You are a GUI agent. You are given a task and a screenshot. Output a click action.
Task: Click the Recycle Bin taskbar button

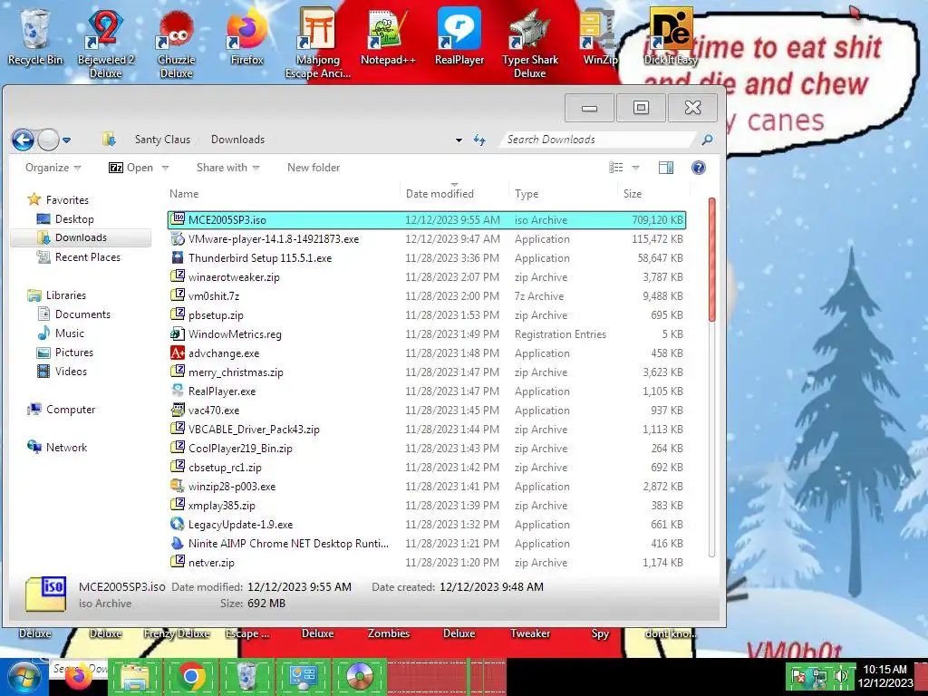click(x=246, y=677)
